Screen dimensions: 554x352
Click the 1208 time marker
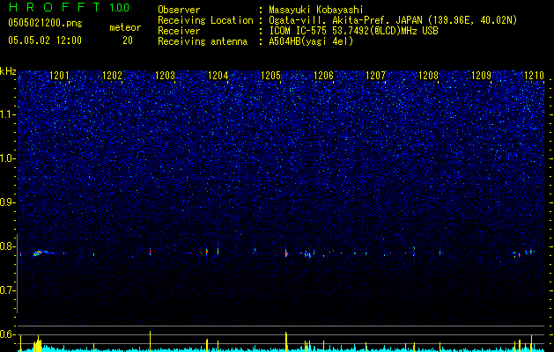tap(428, 76)
